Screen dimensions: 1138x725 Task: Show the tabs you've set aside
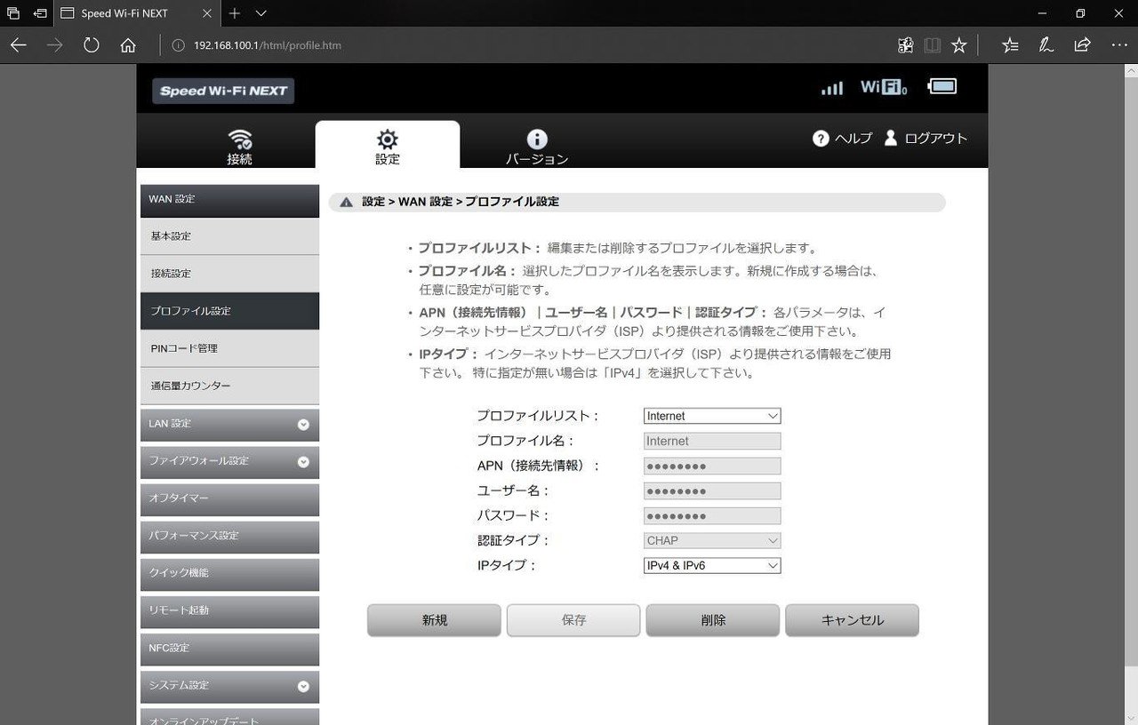point(13,13)
